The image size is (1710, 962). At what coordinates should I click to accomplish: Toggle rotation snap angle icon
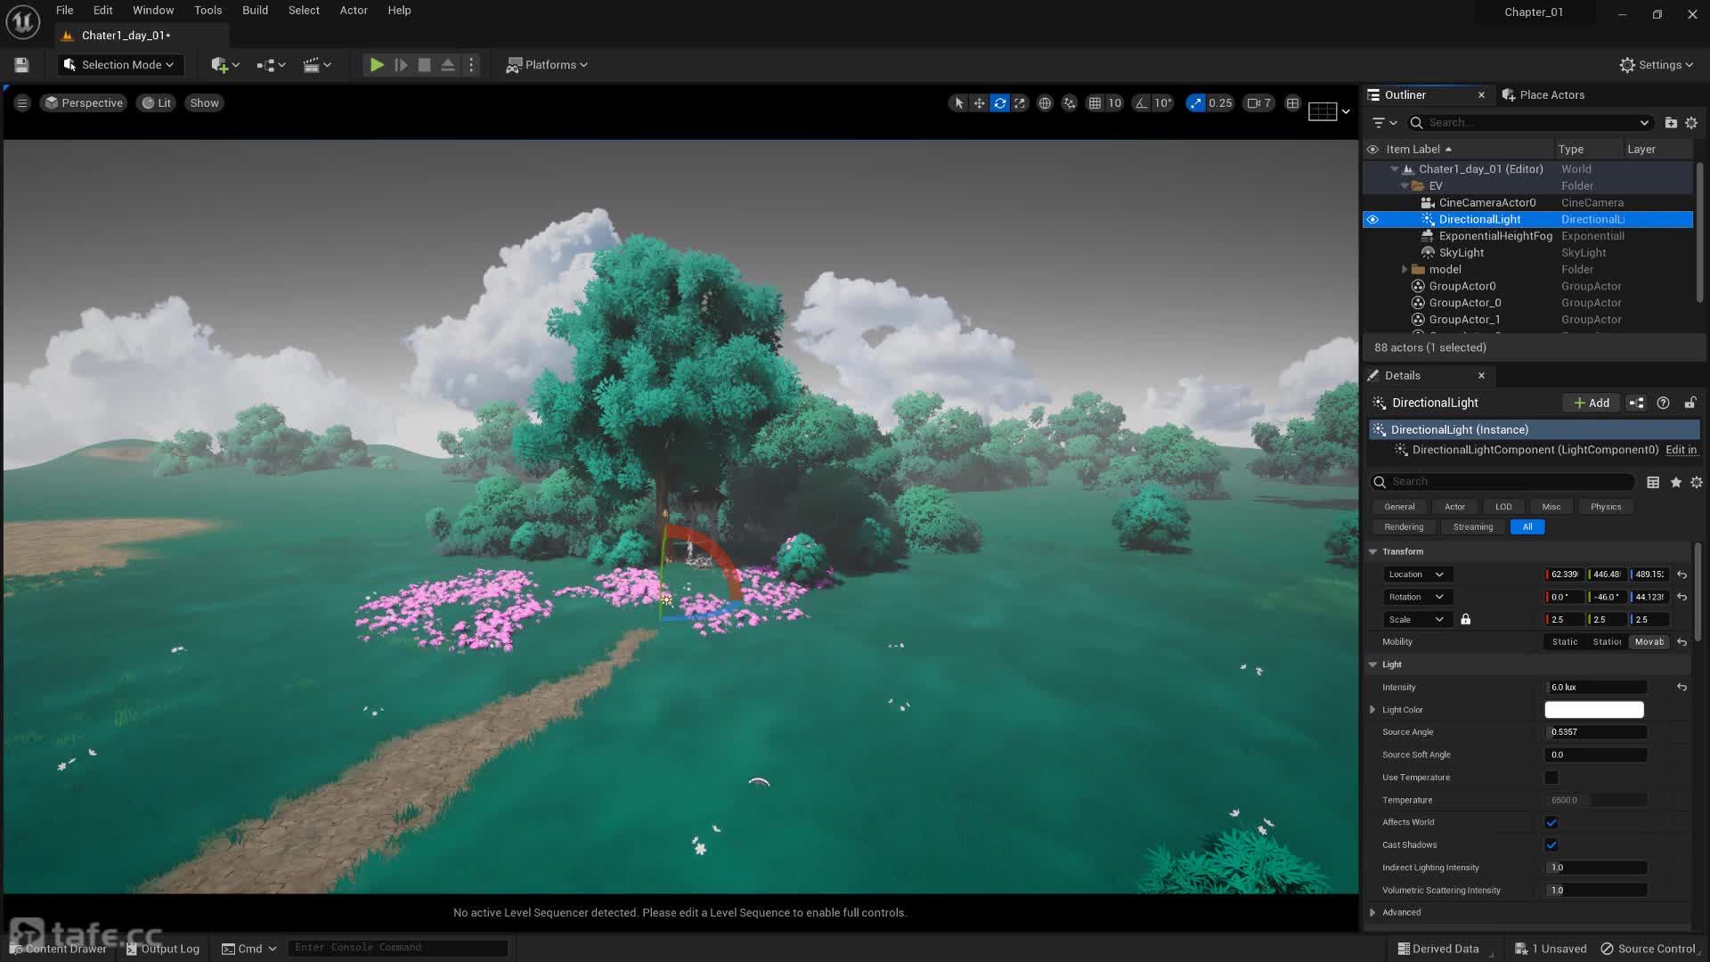[1141, 103]
